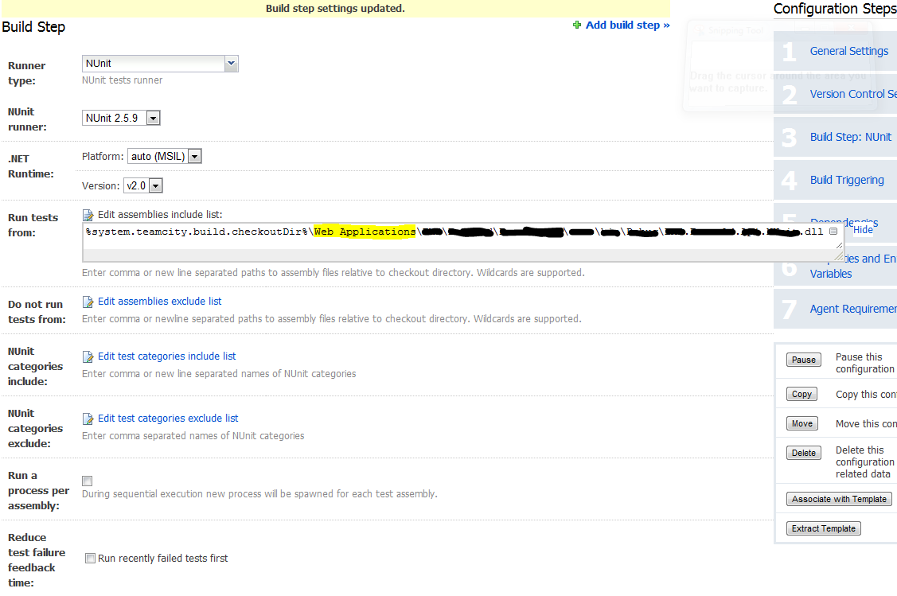The width and height of the screenshot is (897, 596).
Task: Click the green plus icon beside Add build step
Action: pyautogui.click(x=576, y=25)
